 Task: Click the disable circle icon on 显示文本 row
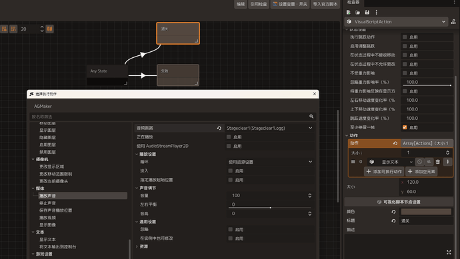pos(419,162)
